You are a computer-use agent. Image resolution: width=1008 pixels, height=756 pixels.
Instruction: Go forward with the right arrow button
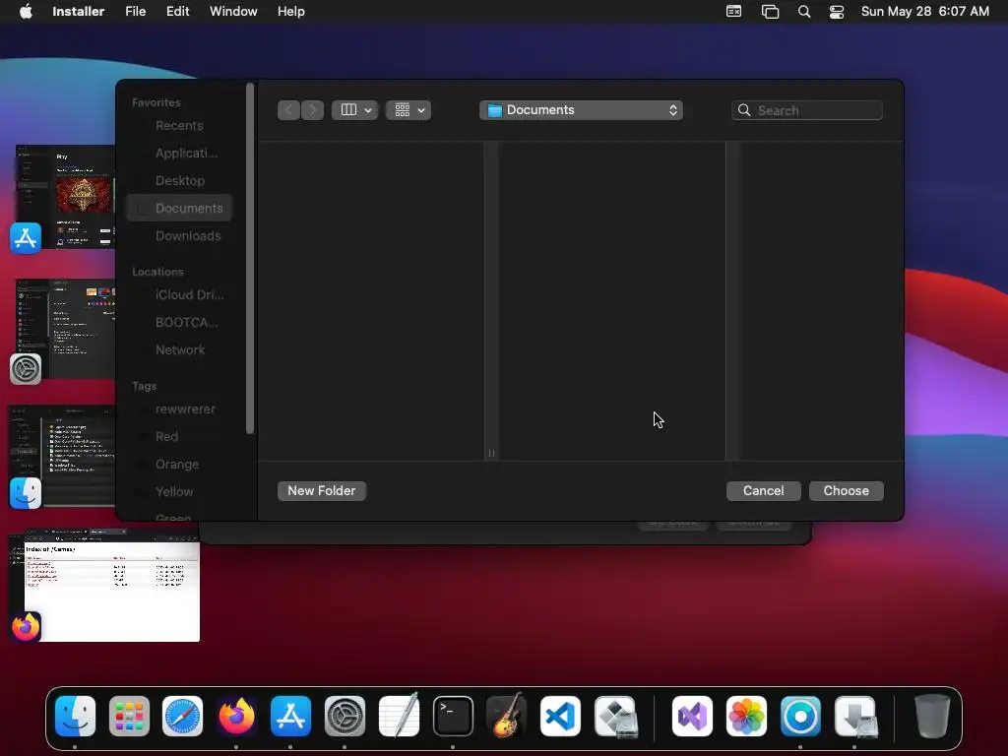(x=312, y=110)
